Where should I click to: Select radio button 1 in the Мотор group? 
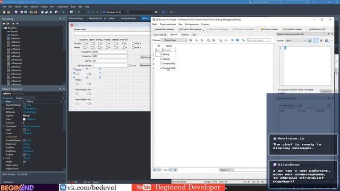tap(76, 74)
